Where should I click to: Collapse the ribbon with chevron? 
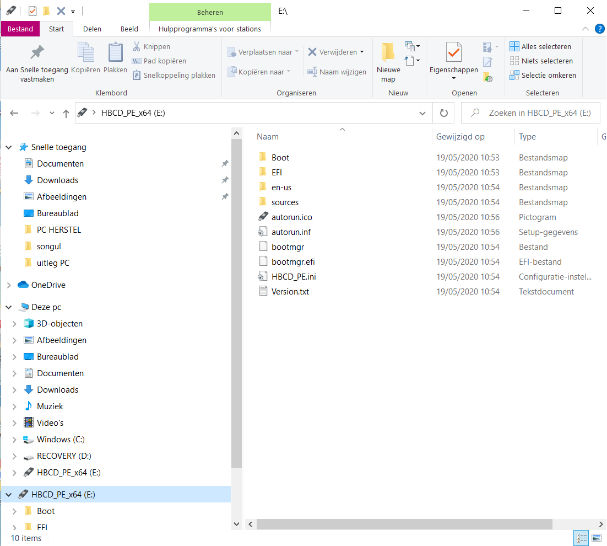tap(586, 29)
